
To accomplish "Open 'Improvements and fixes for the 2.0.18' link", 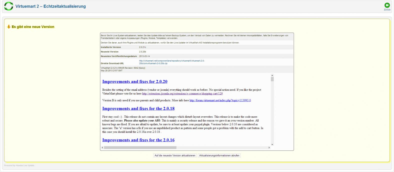I will 138,109.
